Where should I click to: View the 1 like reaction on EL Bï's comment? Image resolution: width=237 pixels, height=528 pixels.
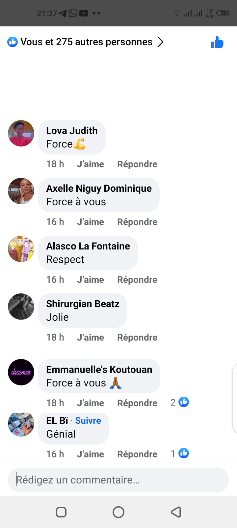[180, 453]
